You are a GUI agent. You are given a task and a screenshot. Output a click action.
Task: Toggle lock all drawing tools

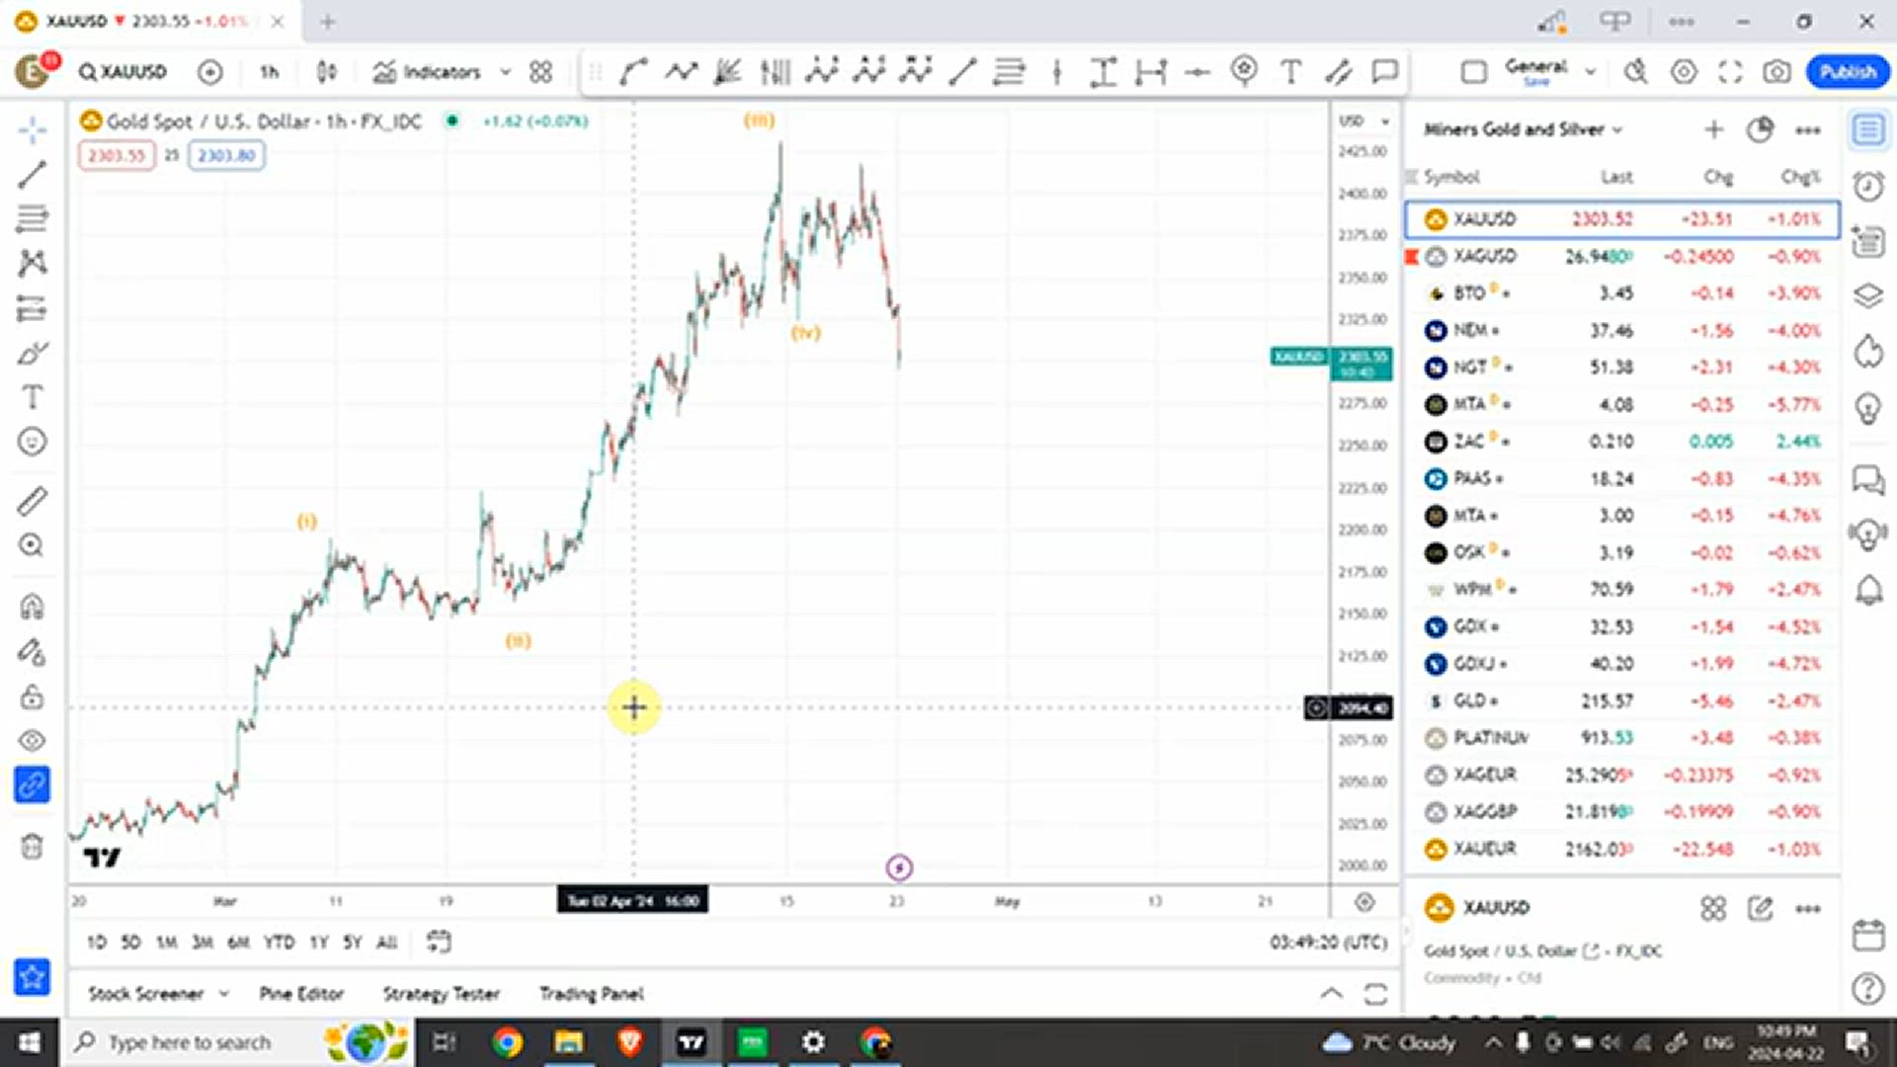32,697
